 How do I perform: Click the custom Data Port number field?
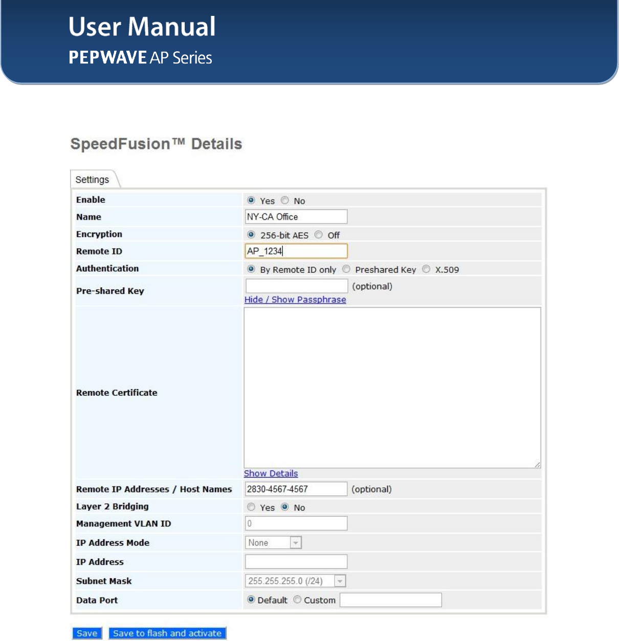click(391, 600)
